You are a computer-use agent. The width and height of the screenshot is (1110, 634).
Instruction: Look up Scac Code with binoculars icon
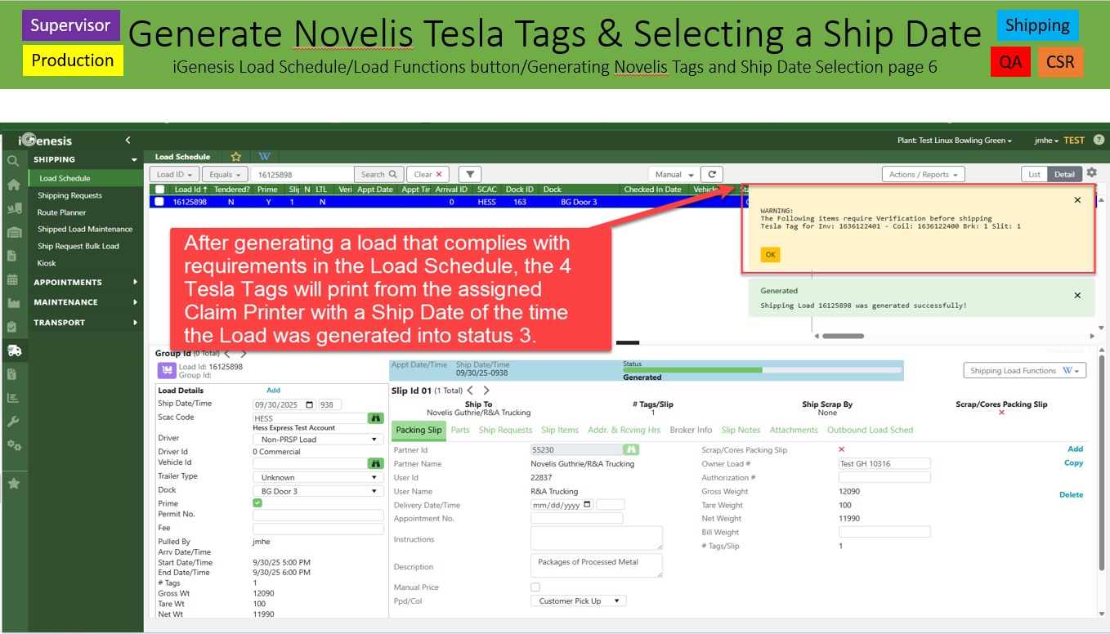[x=375, y=417]
